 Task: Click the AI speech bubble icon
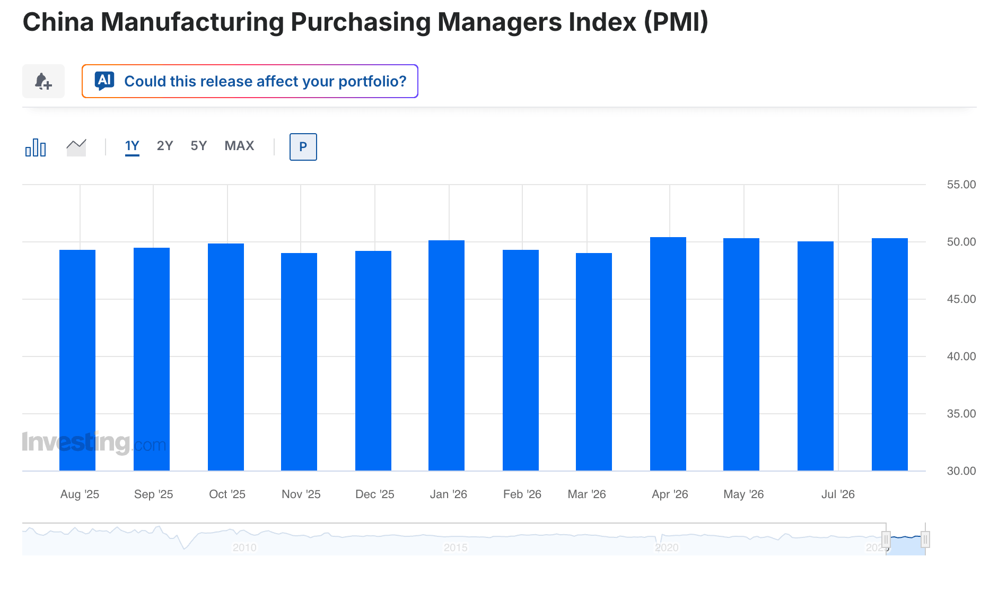pyautogui.click(x=104, y=81)
